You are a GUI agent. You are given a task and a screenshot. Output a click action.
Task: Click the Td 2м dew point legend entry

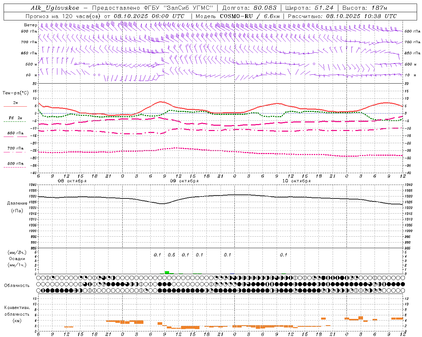(15, 118)
